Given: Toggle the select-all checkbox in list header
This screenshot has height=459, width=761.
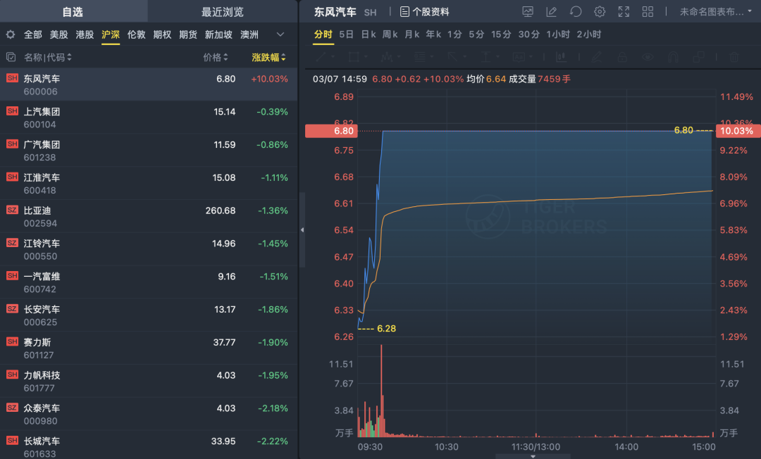Looking at the screenshot, I should pos(11,57).
